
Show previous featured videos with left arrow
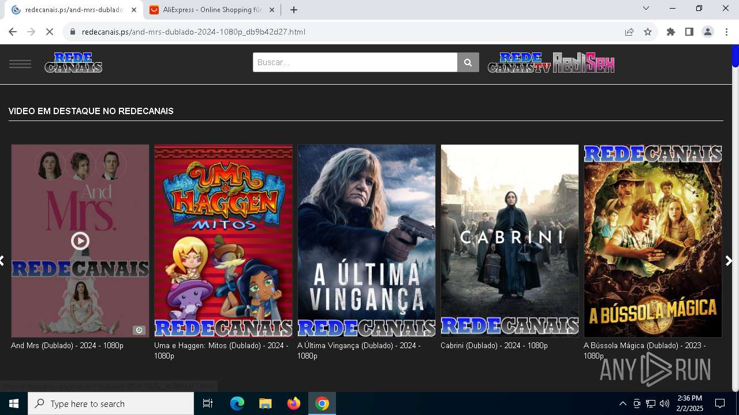point(2,261)
